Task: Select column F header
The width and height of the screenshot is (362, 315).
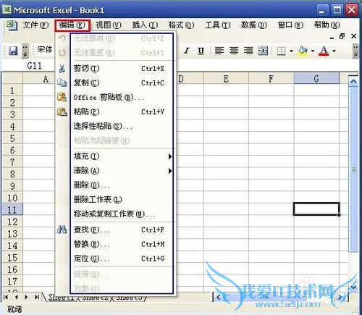Action: (x=271, y=79)
